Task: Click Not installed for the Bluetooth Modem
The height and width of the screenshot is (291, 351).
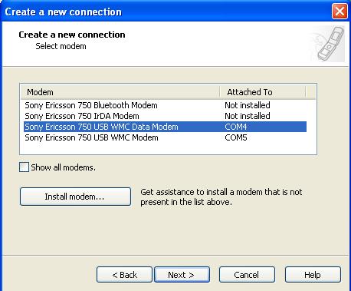Action: point(248,105)
